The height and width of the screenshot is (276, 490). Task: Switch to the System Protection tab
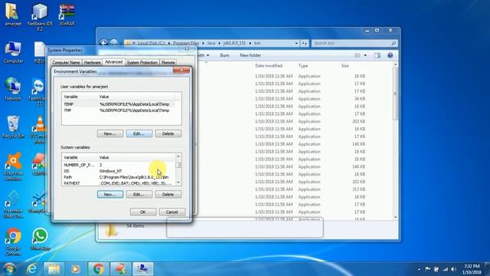click(142, 62)
